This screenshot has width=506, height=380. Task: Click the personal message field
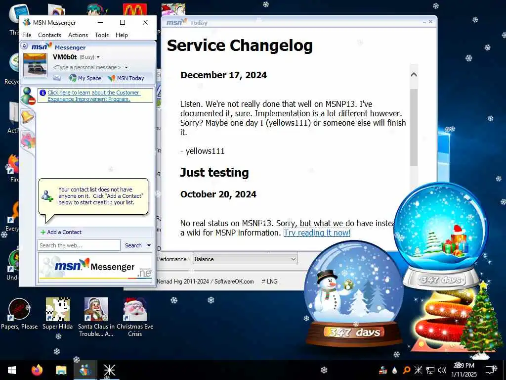click(x=87, y=67)
